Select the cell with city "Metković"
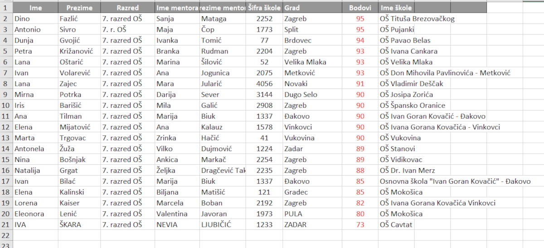 click(x=302, y=73)
